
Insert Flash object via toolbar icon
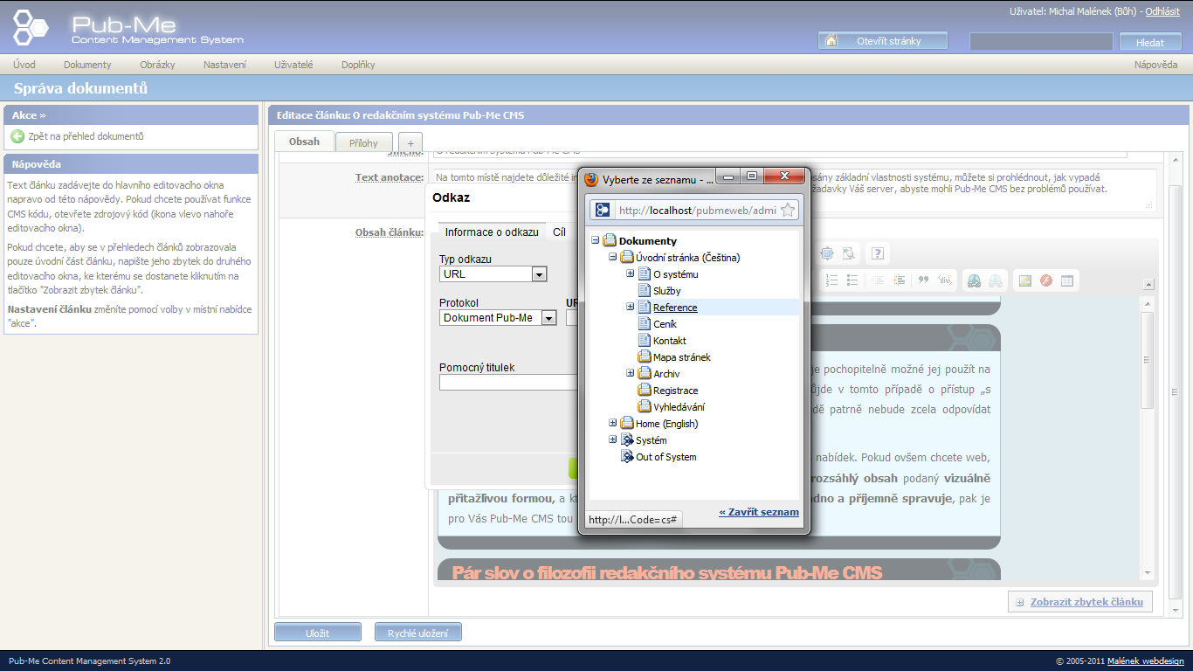pyautogui.click(x=1045, y=280)
